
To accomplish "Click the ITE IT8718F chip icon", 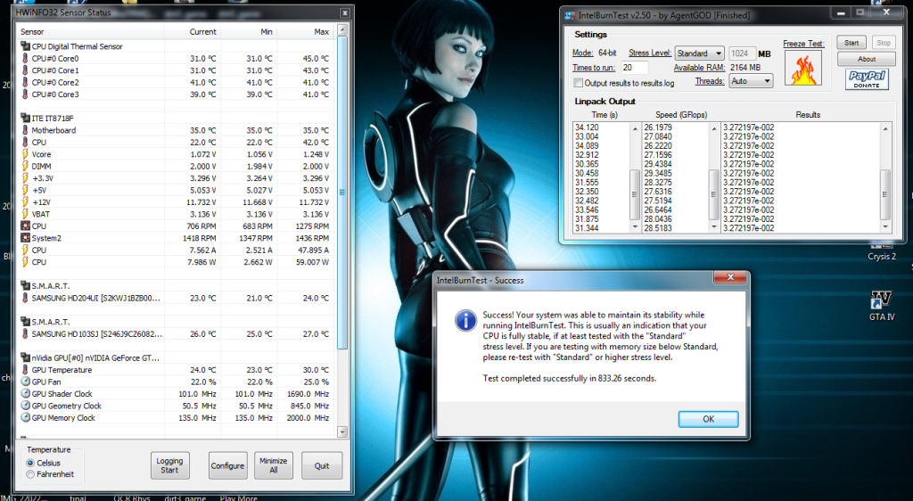I will [x=25, y=119].
